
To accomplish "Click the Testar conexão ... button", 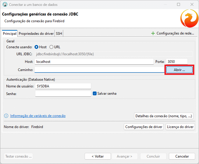I will point(18,156).
